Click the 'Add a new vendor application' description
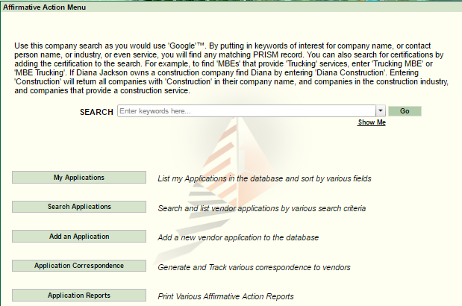The image size is (462, 306). pos(238,238)
